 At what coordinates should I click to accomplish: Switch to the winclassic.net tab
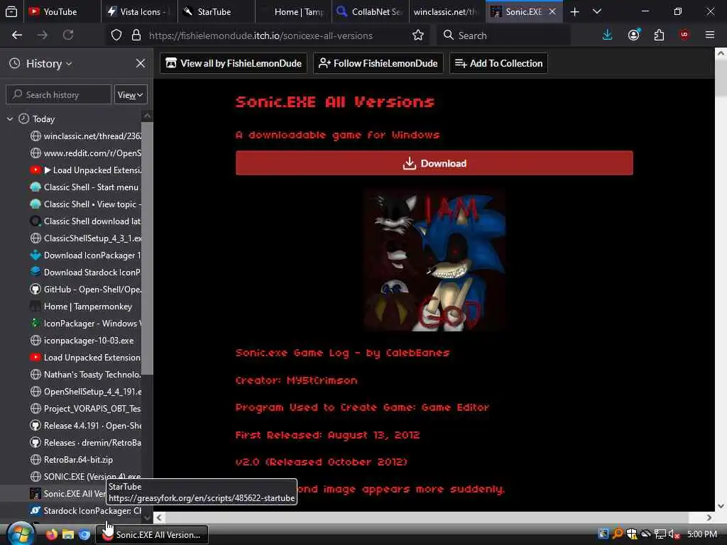(x=447, y=12)
